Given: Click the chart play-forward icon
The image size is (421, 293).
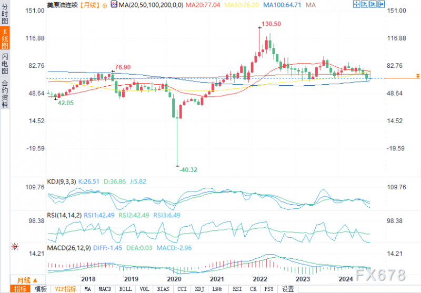Looking at the screenshot, I should pyautogui.click(x=373, y=4).
